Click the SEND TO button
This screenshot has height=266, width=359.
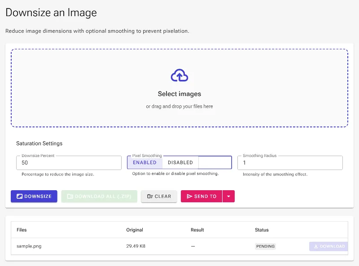201,196
